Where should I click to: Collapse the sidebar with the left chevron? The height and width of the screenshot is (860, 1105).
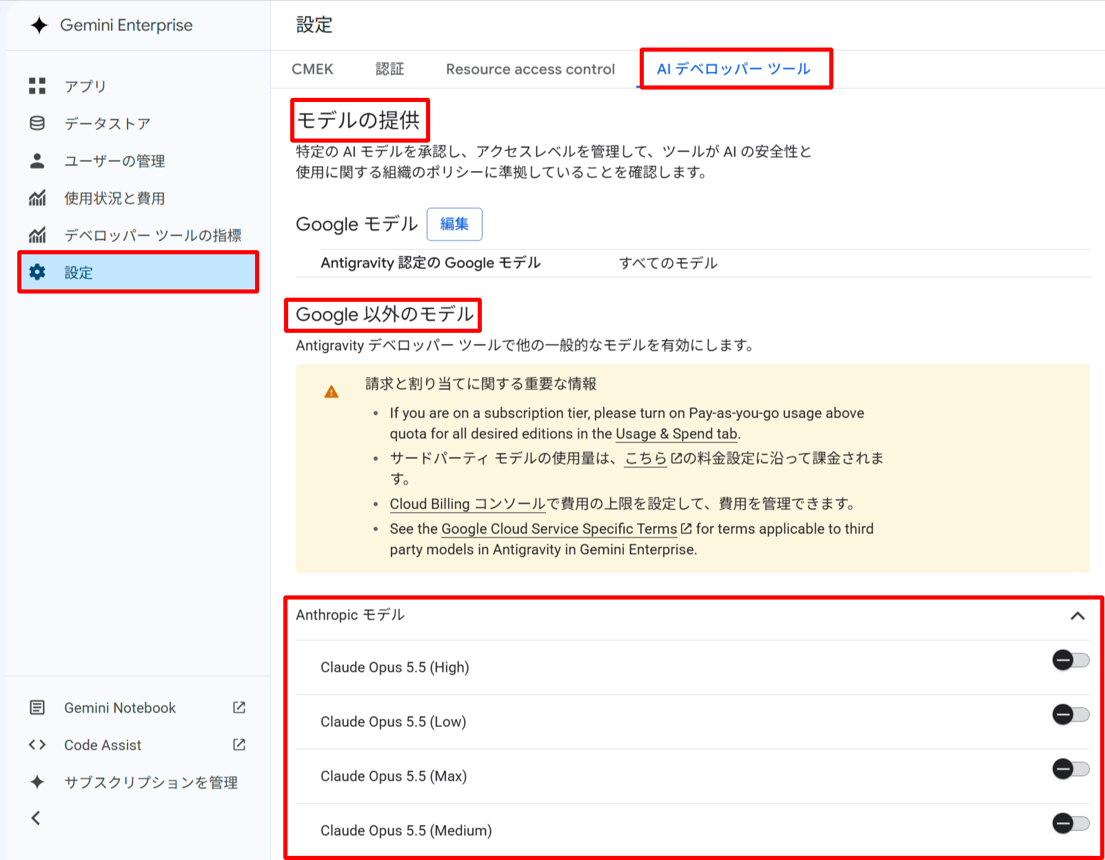coord(36,818)
